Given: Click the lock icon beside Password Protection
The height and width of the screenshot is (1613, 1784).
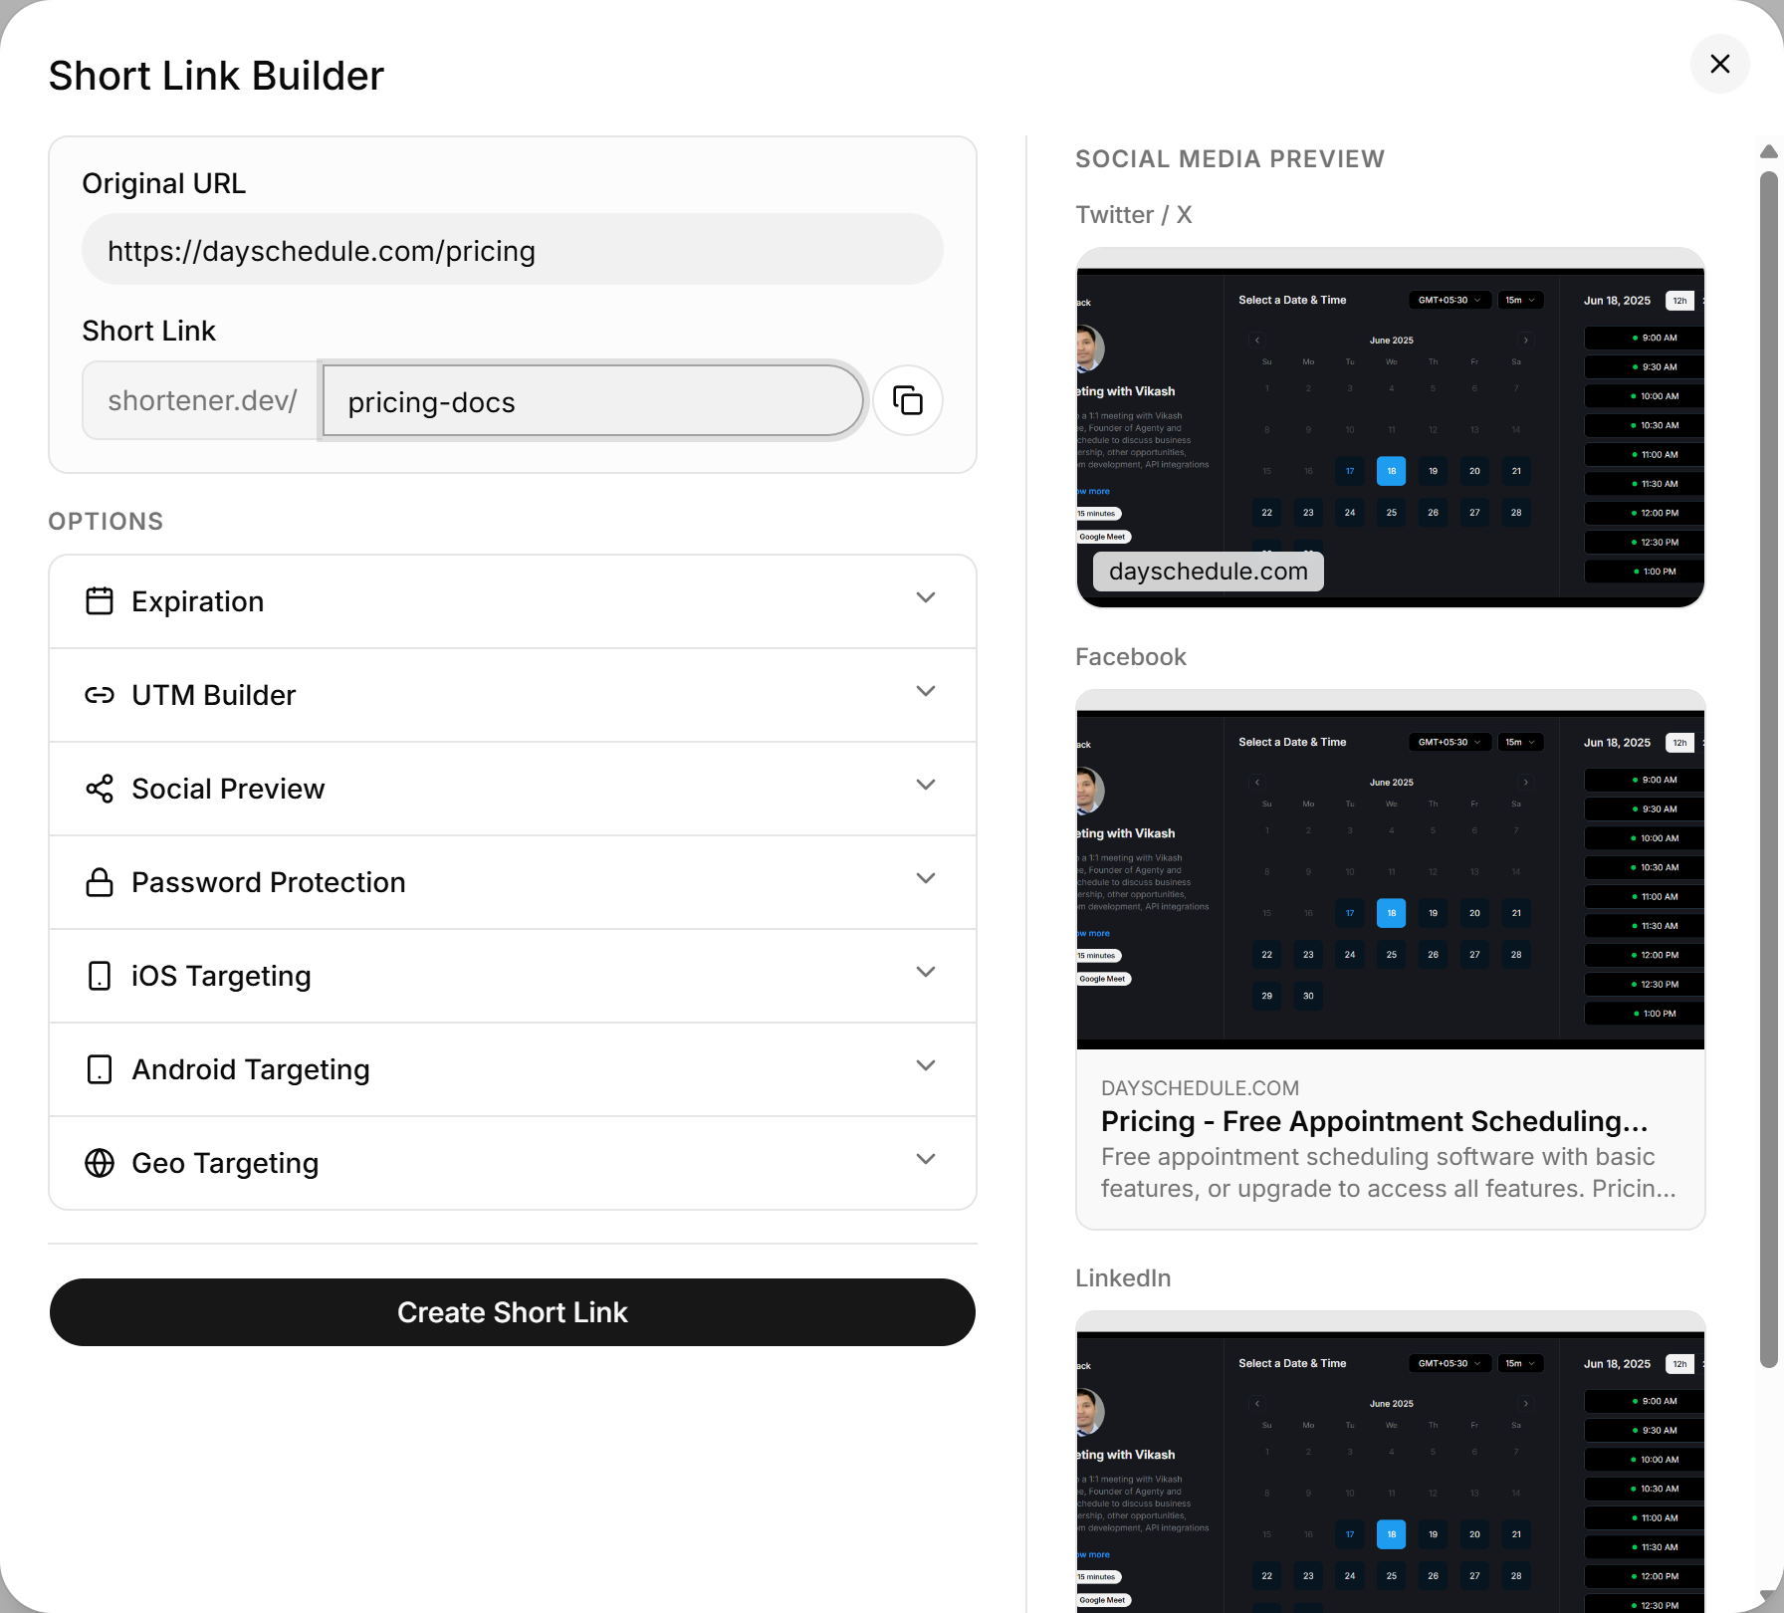Looking at the screenshot, I should 100,882.
